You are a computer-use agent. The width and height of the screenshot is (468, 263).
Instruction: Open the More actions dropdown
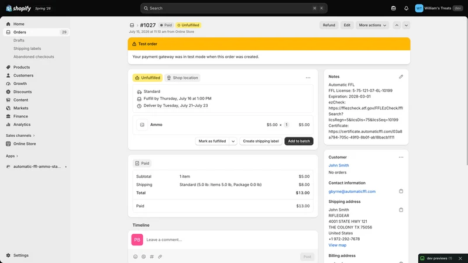(372, 25)
